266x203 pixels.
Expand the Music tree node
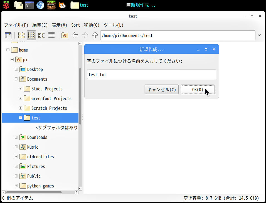[16, 147]
